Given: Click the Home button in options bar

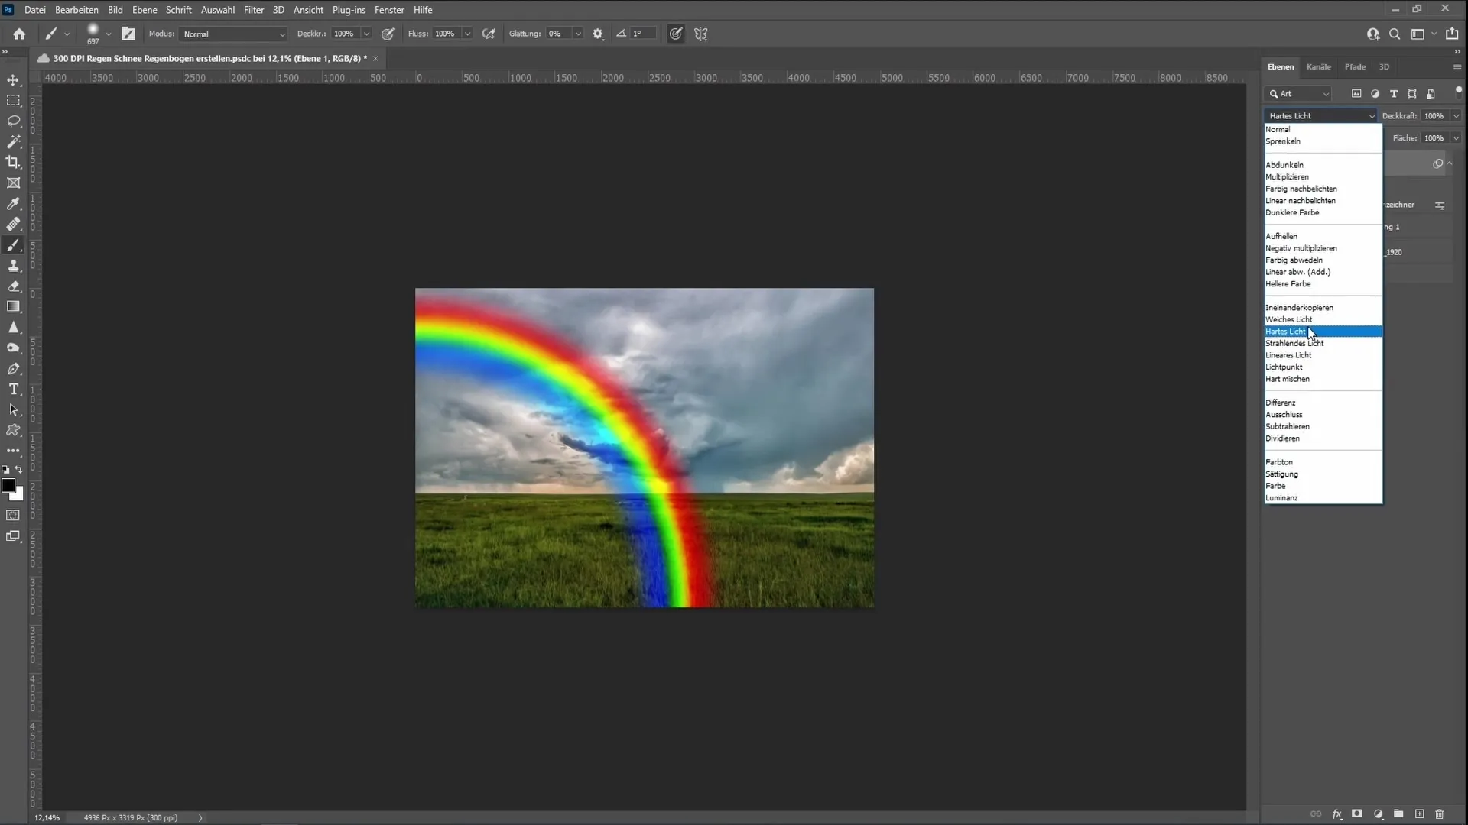Looking at the screenshot, I should [19, 34].
